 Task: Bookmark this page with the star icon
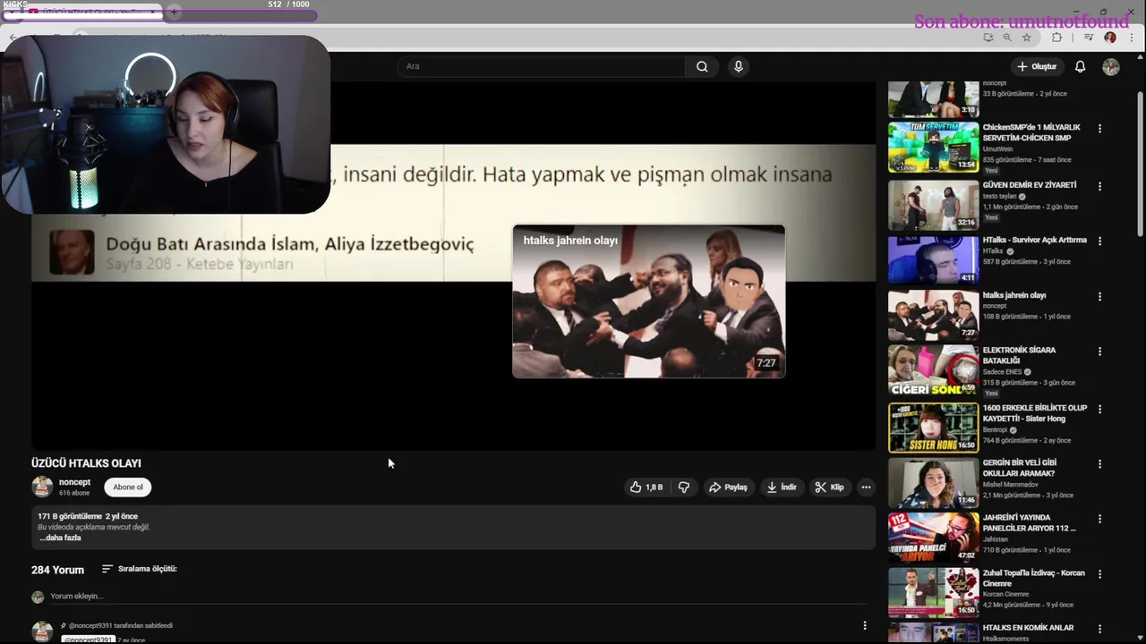click(x=1026, y=38)
